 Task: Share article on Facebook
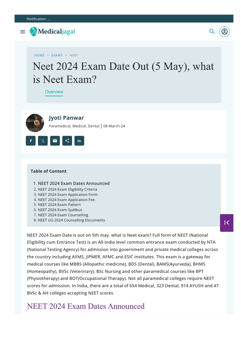pyautogui.click(x=31, y=141)
